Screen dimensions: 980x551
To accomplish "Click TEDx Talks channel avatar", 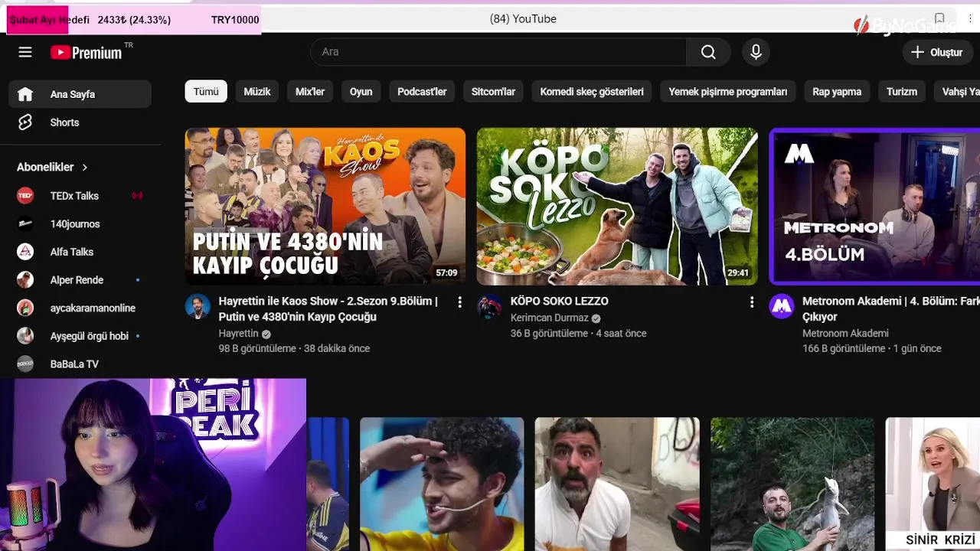I will pos(25,196).
